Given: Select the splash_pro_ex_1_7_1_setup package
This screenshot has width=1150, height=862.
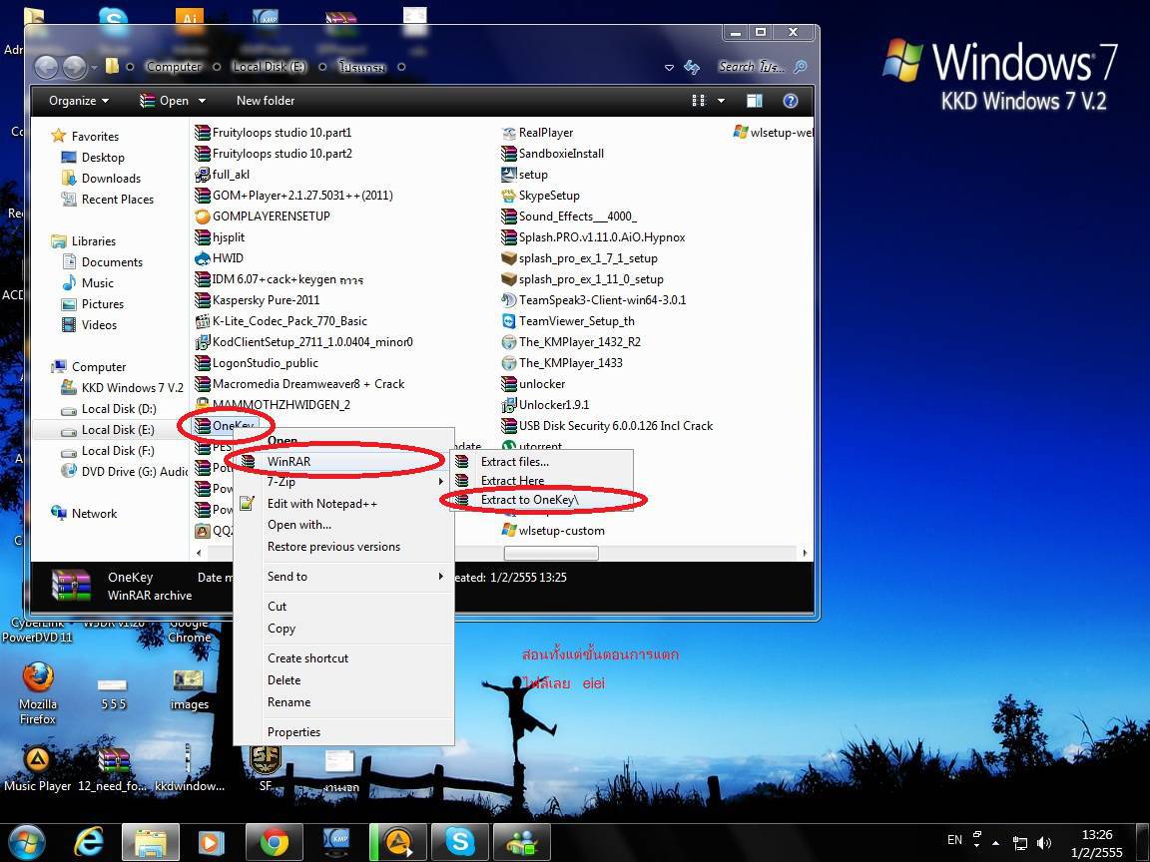Looking at the screenshot, I should (x=579, y=258).
